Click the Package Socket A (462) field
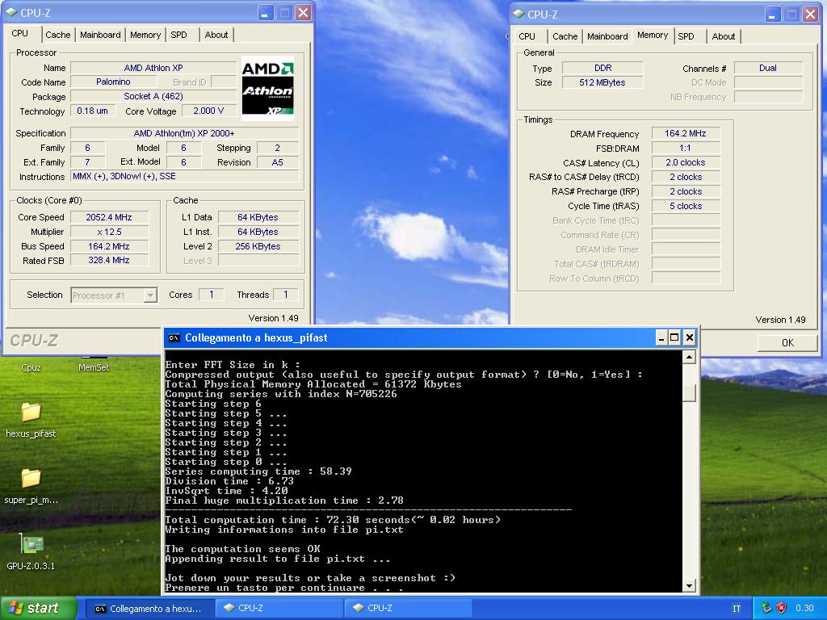 tap(153, 97)
